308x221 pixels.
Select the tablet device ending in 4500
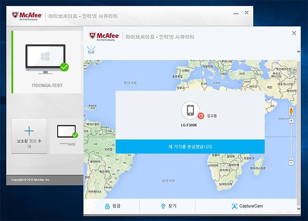[66, 132]
